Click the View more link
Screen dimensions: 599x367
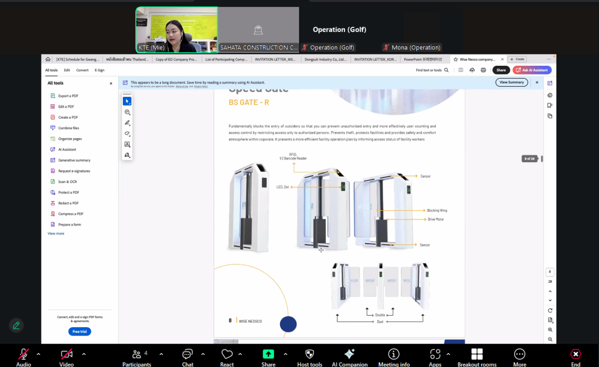[56, 233]
